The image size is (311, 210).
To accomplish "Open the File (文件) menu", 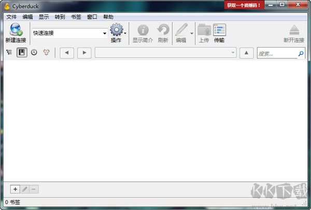I will click(11, 17).
